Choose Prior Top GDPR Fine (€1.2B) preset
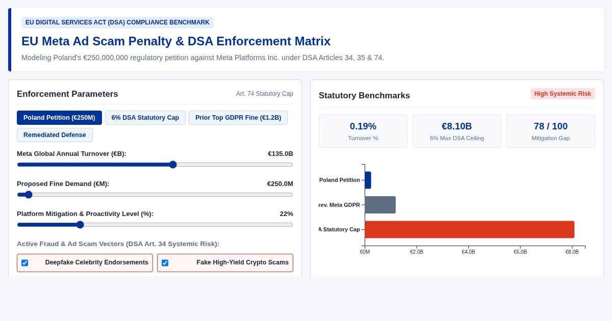Screen dimensions: 612x321 [x=238, y=118]
